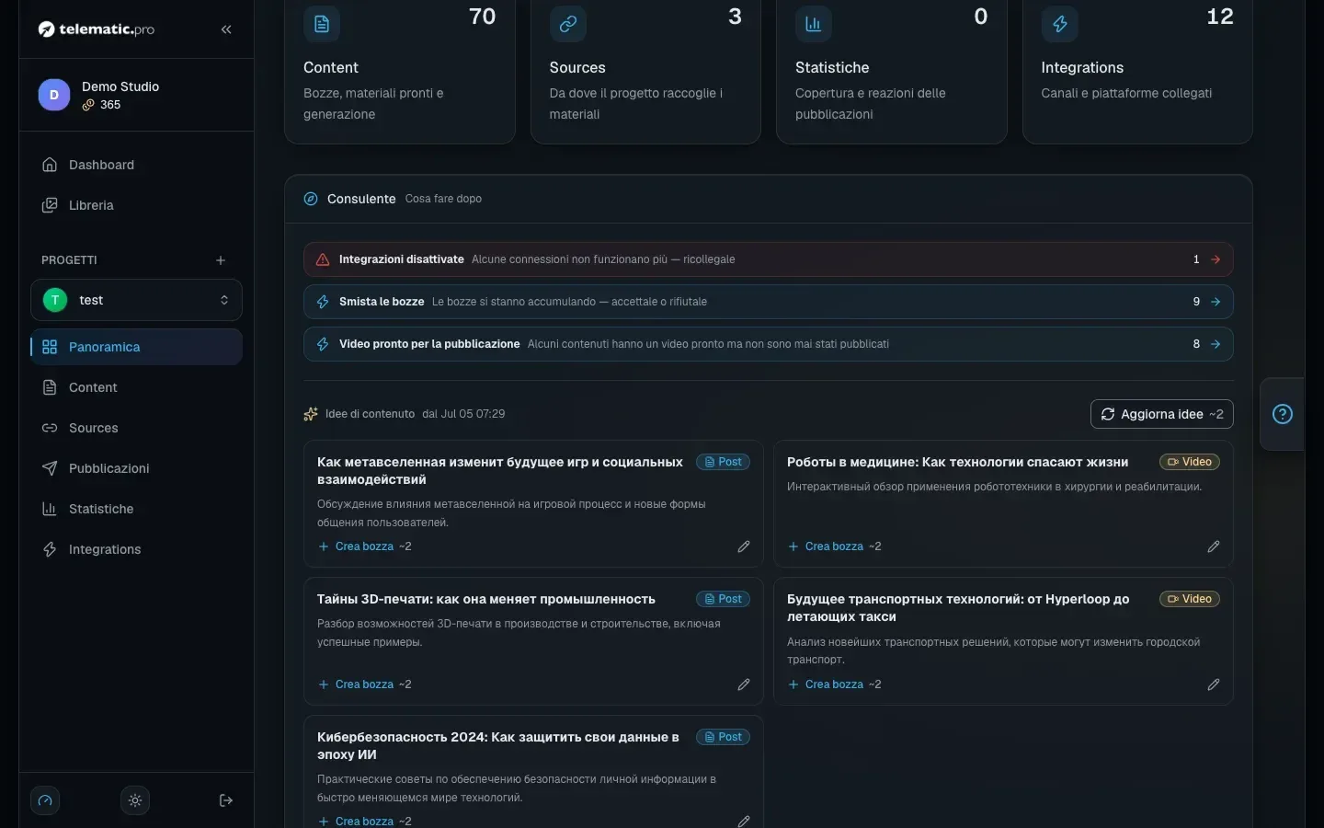This screenshot has width=1324, height=828.
Task: Click Post tag on 3D-печати idea
Action: pos(724,599)
